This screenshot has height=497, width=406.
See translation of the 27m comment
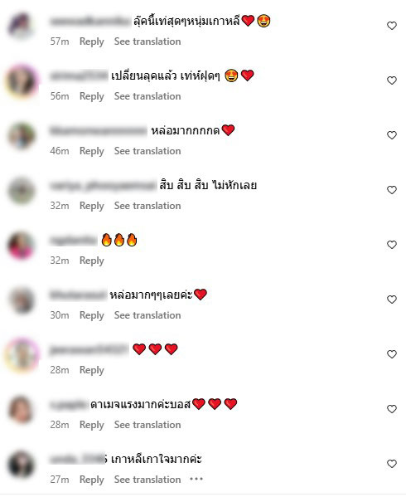click(x=147, y=480)
